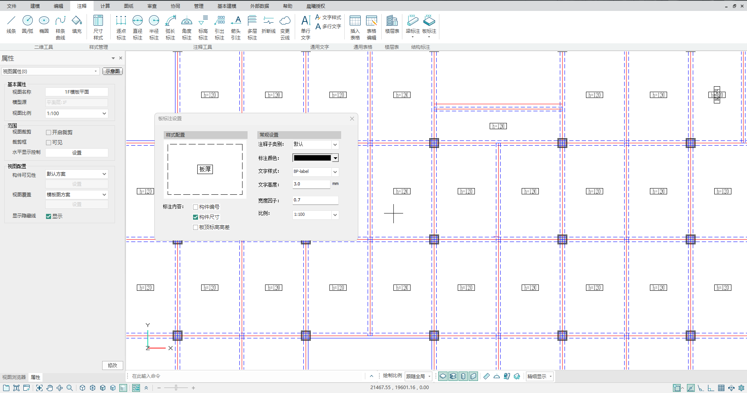
Task: Click the 示意图 button
Action: [113, 71]
